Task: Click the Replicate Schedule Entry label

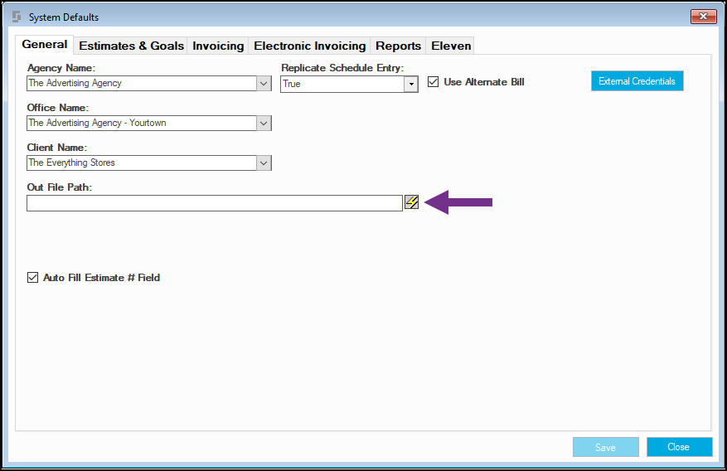Action: pos(342,68)
